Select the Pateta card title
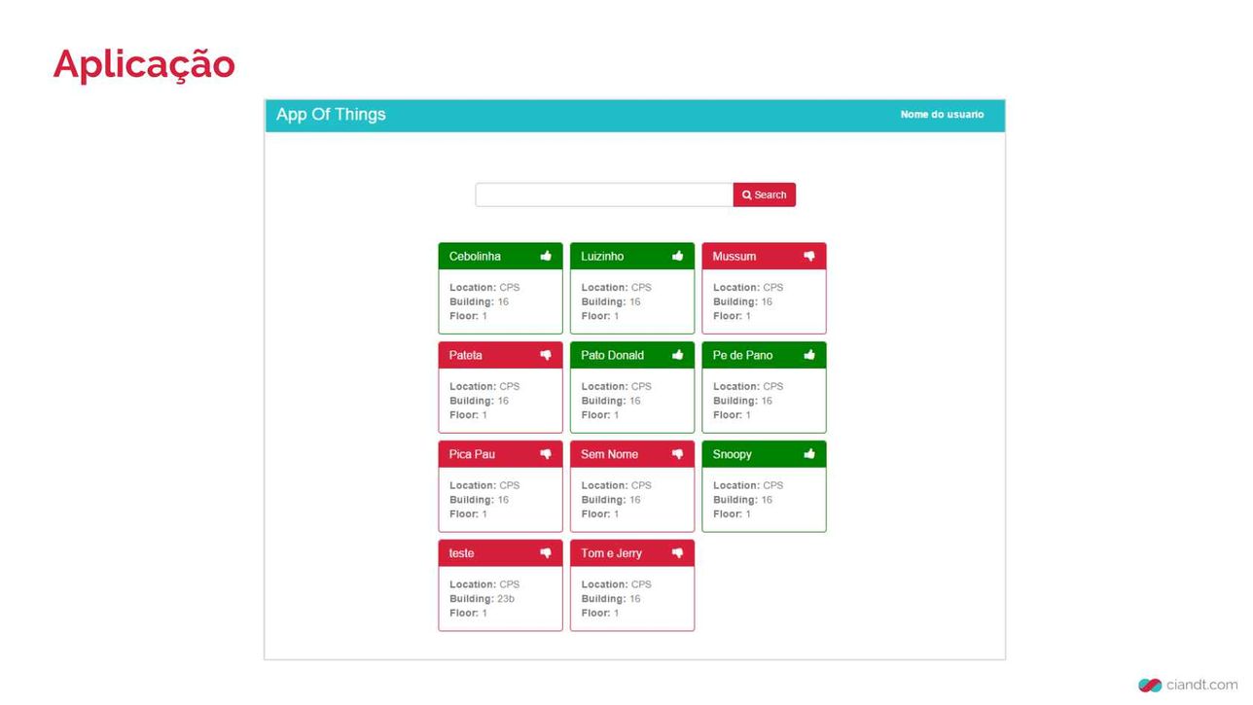Viewport: 1253px width, 705px height. [466, 356]
